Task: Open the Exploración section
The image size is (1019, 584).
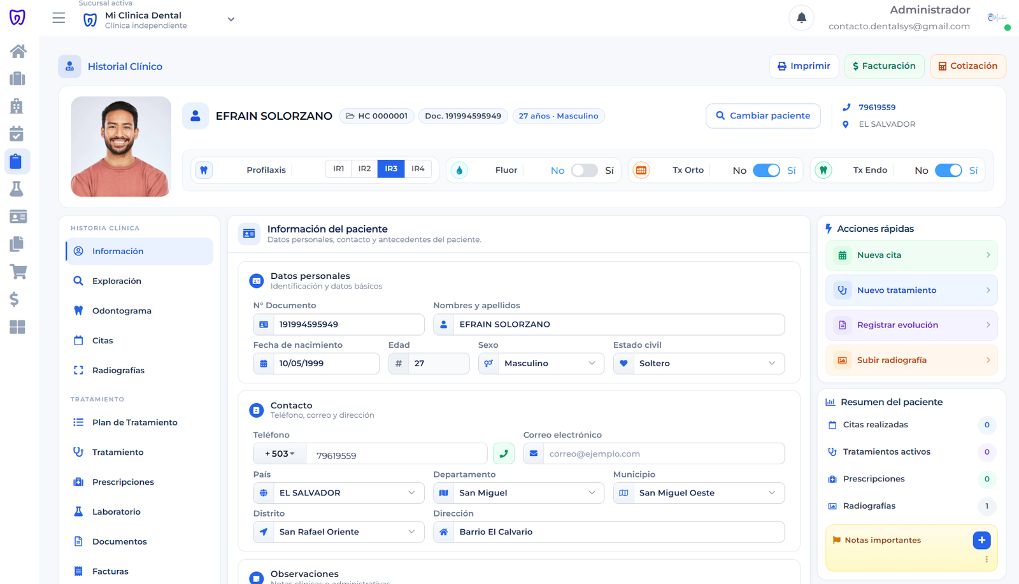Action: [x=139, y=281]
